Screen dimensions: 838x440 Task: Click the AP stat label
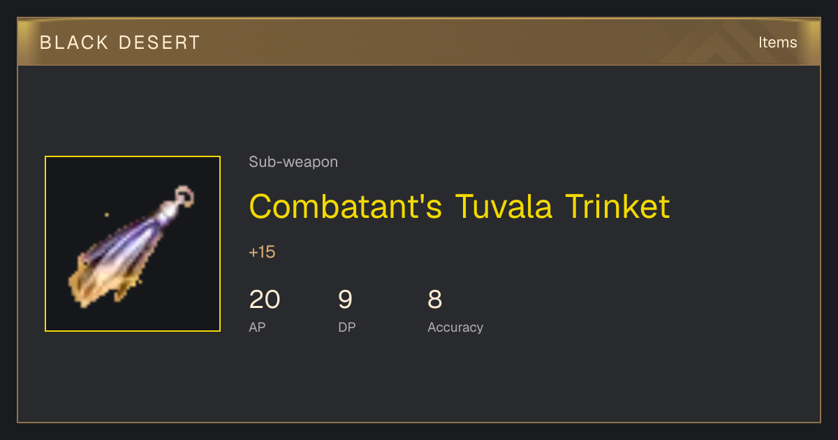click(257, 327)
